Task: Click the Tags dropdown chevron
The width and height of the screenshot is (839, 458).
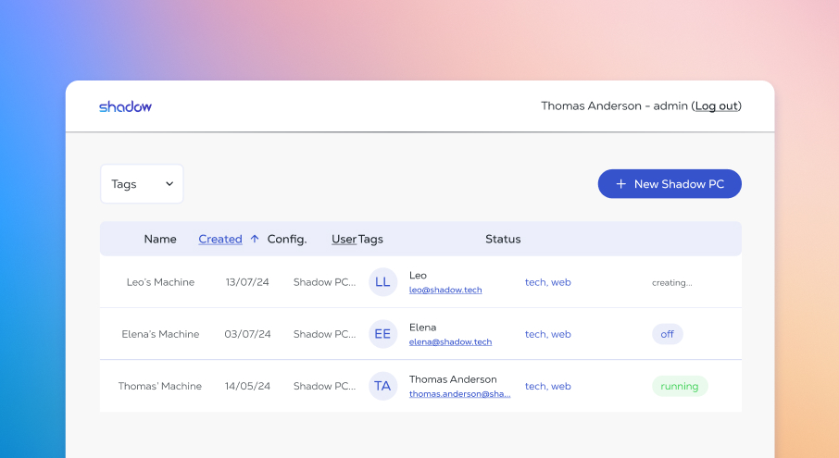Action: tap(169, 184)
